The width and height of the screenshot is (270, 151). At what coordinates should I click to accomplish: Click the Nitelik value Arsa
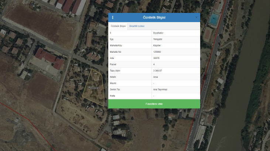155,77
